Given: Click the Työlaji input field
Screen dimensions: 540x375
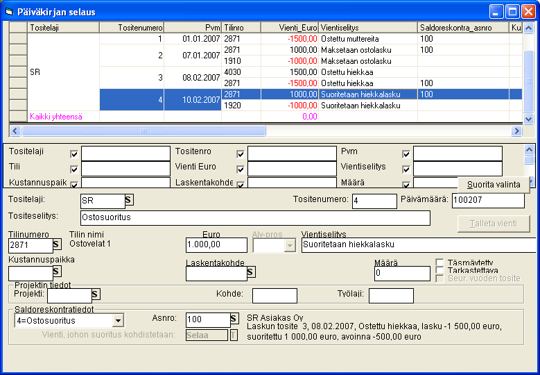Looking at the screenshot, I should point(391,296).
